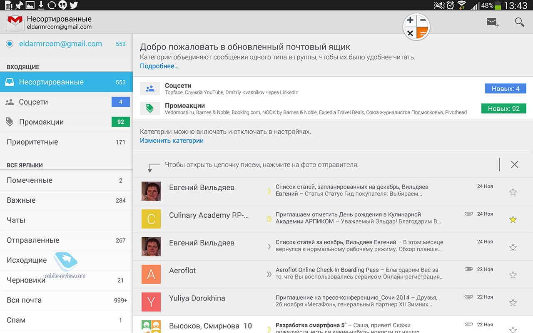Tap the pin notification icon

point(19,5)
